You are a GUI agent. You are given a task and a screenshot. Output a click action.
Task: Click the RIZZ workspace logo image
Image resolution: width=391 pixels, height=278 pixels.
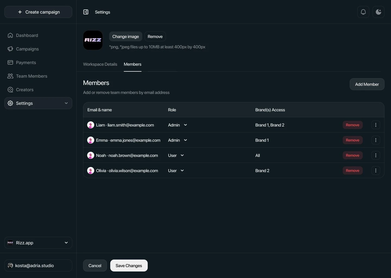(x=93, y=40)
